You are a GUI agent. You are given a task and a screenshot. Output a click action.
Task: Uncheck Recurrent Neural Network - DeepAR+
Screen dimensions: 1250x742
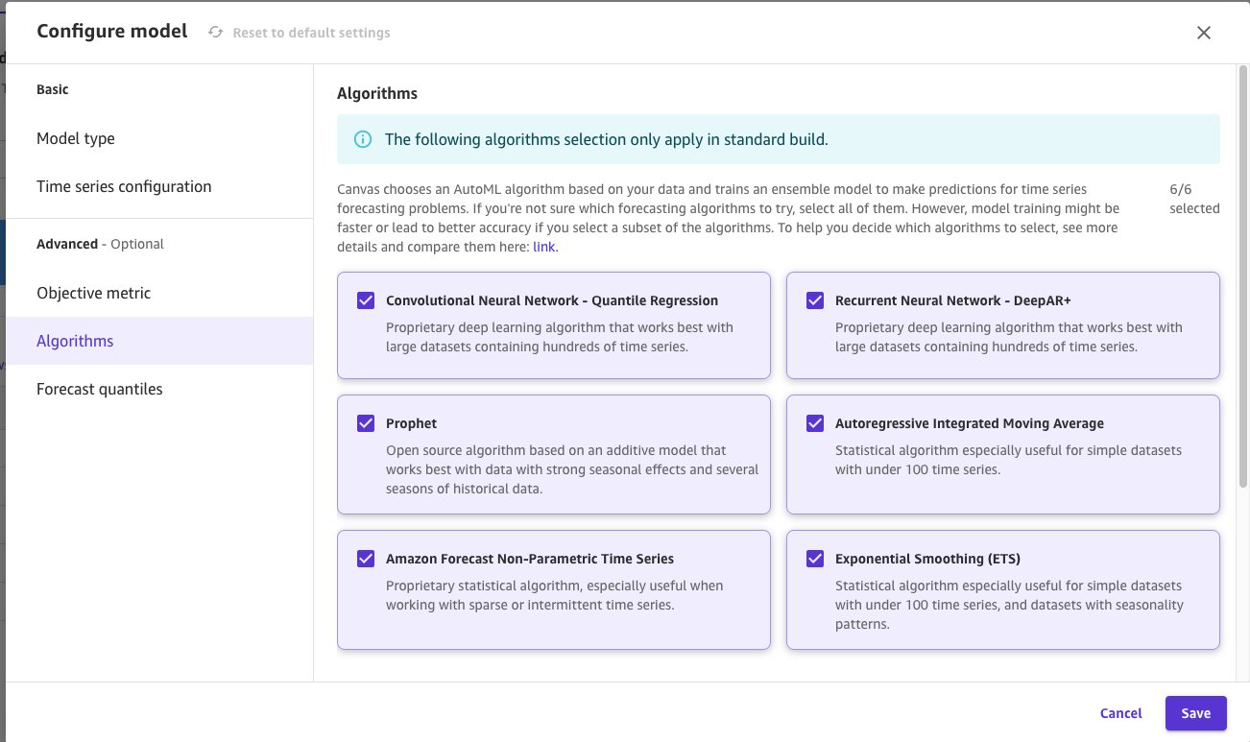click(815, 300)
